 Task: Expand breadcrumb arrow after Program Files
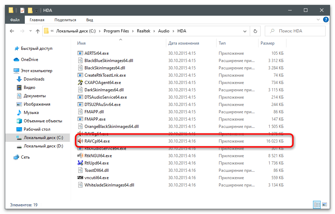(133, 31)
